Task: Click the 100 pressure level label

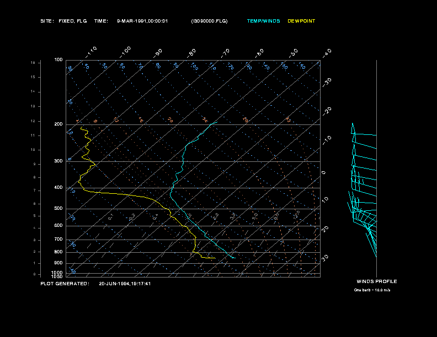Action: (x=58, y=60)
